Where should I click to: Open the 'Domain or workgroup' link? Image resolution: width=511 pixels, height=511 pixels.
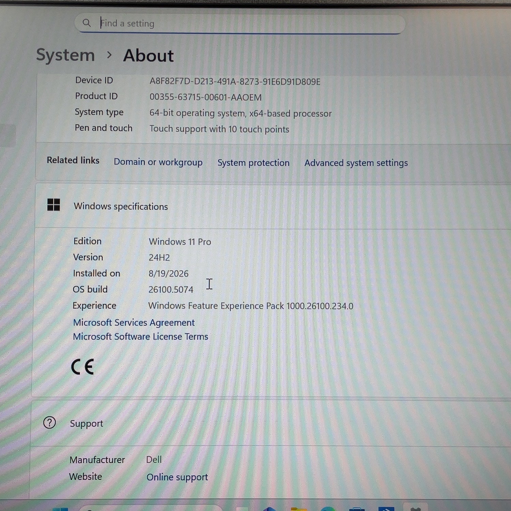point(158,162)
